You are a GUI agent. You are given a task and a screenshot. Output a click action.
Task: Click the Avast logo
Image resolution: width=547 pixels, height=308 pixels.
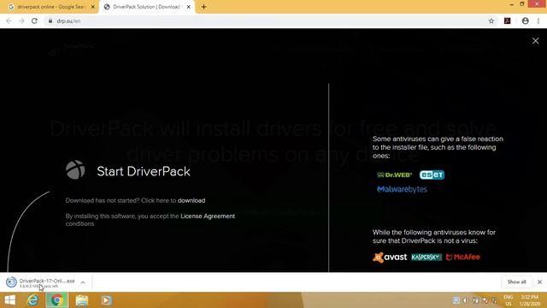click(x=390, y=258)
